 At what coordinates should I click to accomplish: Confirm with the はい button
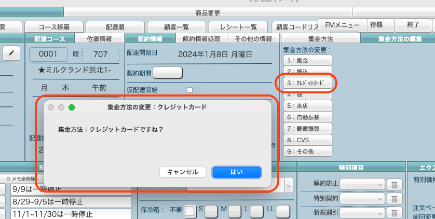[236, 172]
